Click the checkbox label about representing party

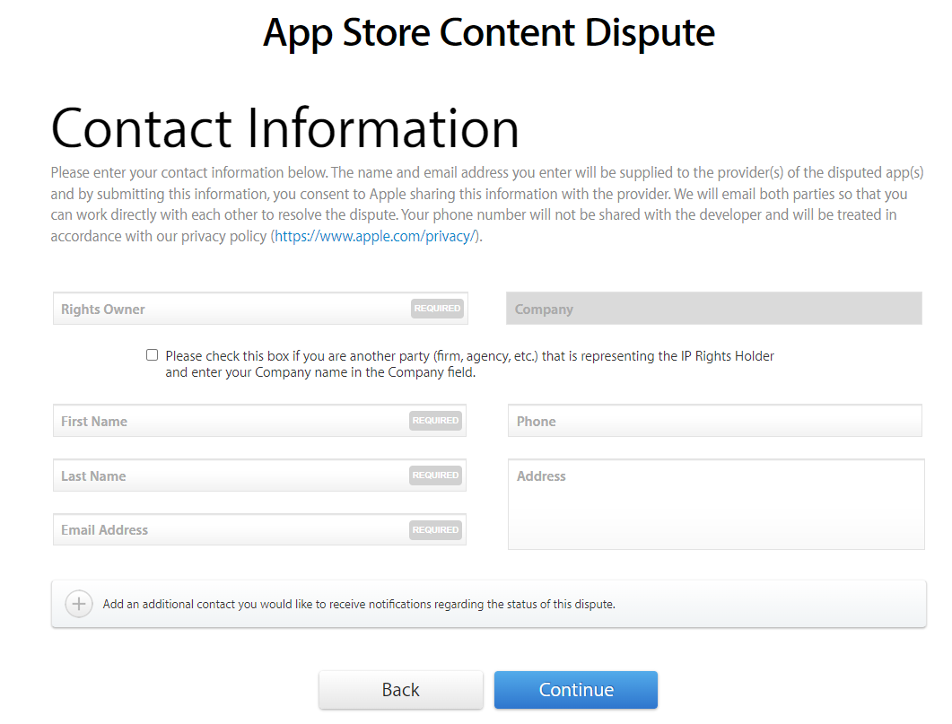click(x=469, y=364)
